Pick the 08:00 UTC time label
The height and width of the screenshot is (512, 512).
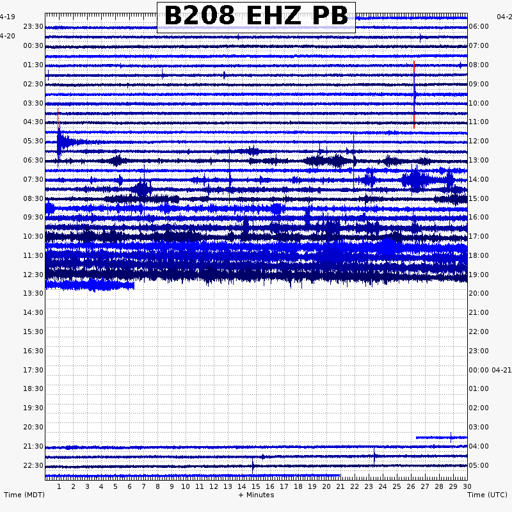[479, 65]
